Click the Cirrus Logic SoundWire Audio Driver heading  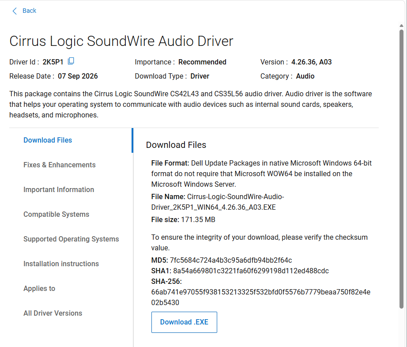[121, 41]
